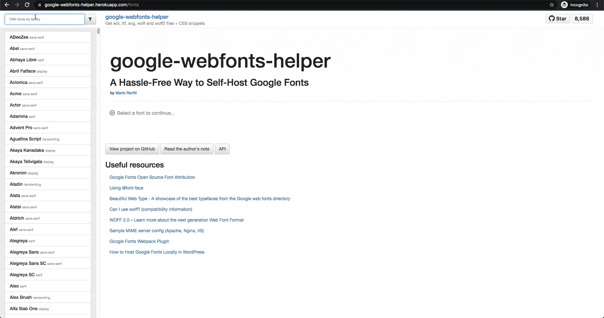Click the GitHub Star octocat icon

tap(552, 19)
